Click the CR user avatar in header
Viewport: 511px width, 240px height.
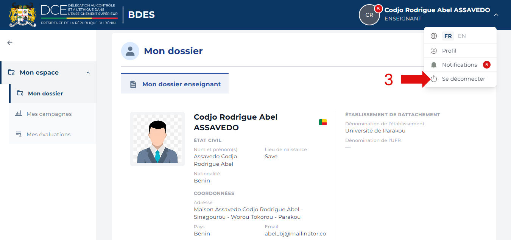[x=369, y=15]
